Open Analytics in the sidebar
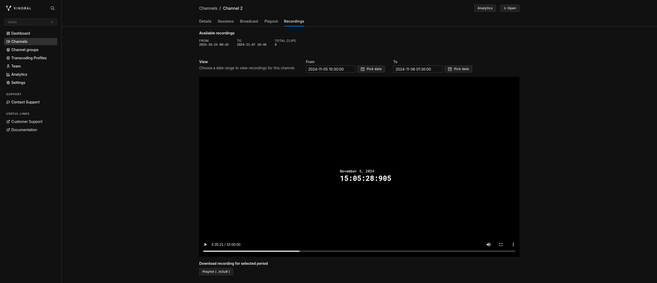 (x=31, y=74)
